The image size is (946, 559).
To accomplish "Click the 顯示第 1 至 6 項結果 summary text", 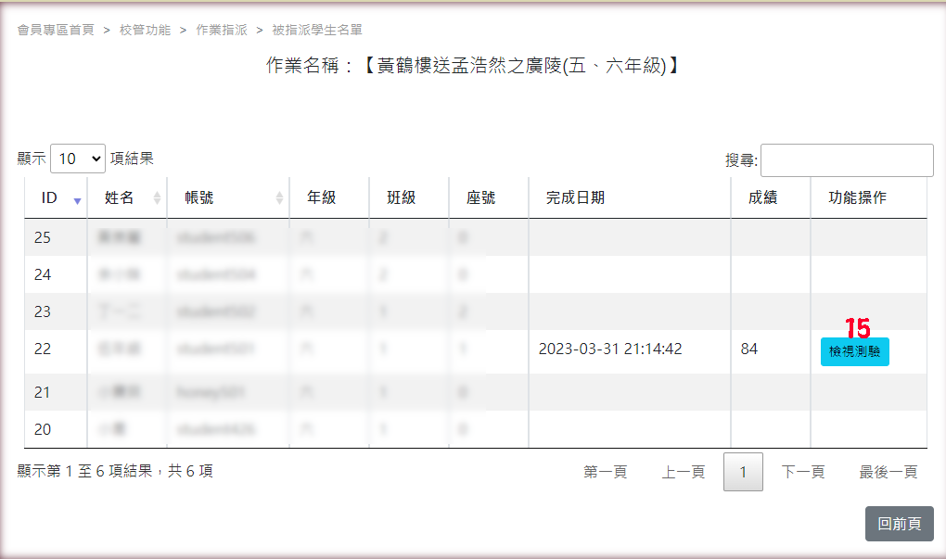I will coord(115,471).
